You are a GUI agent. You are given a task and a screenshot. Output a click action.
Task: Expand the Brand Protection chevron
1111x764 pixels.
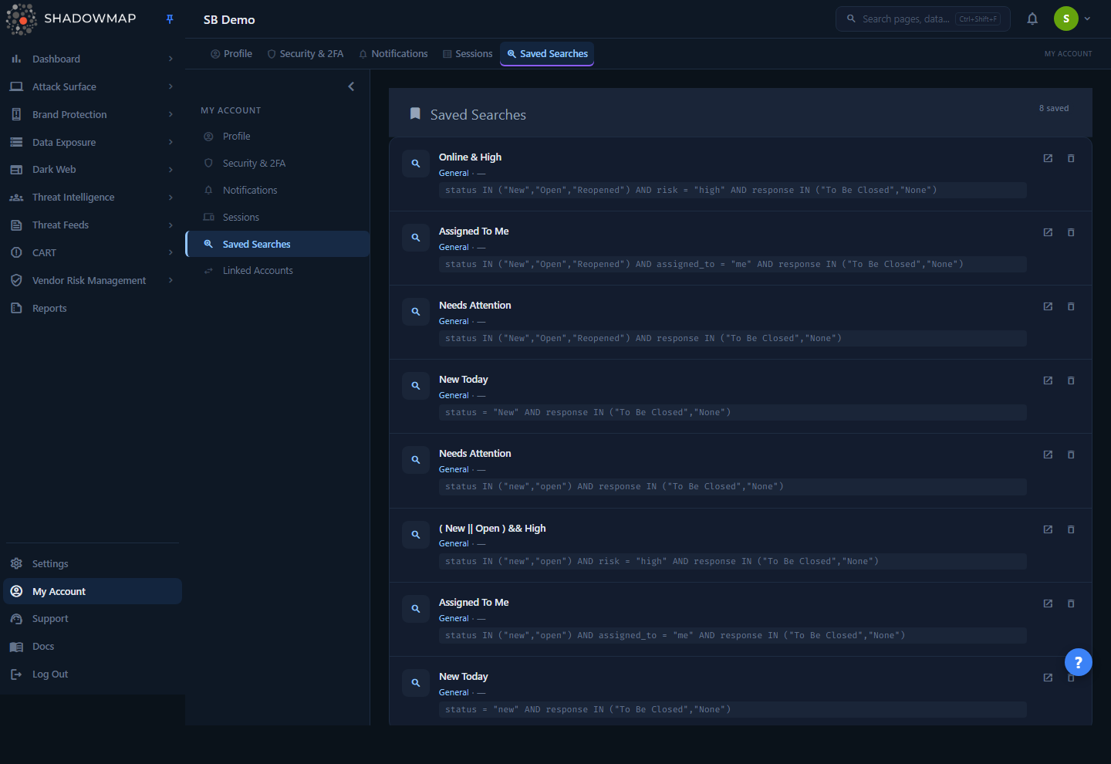171,114
